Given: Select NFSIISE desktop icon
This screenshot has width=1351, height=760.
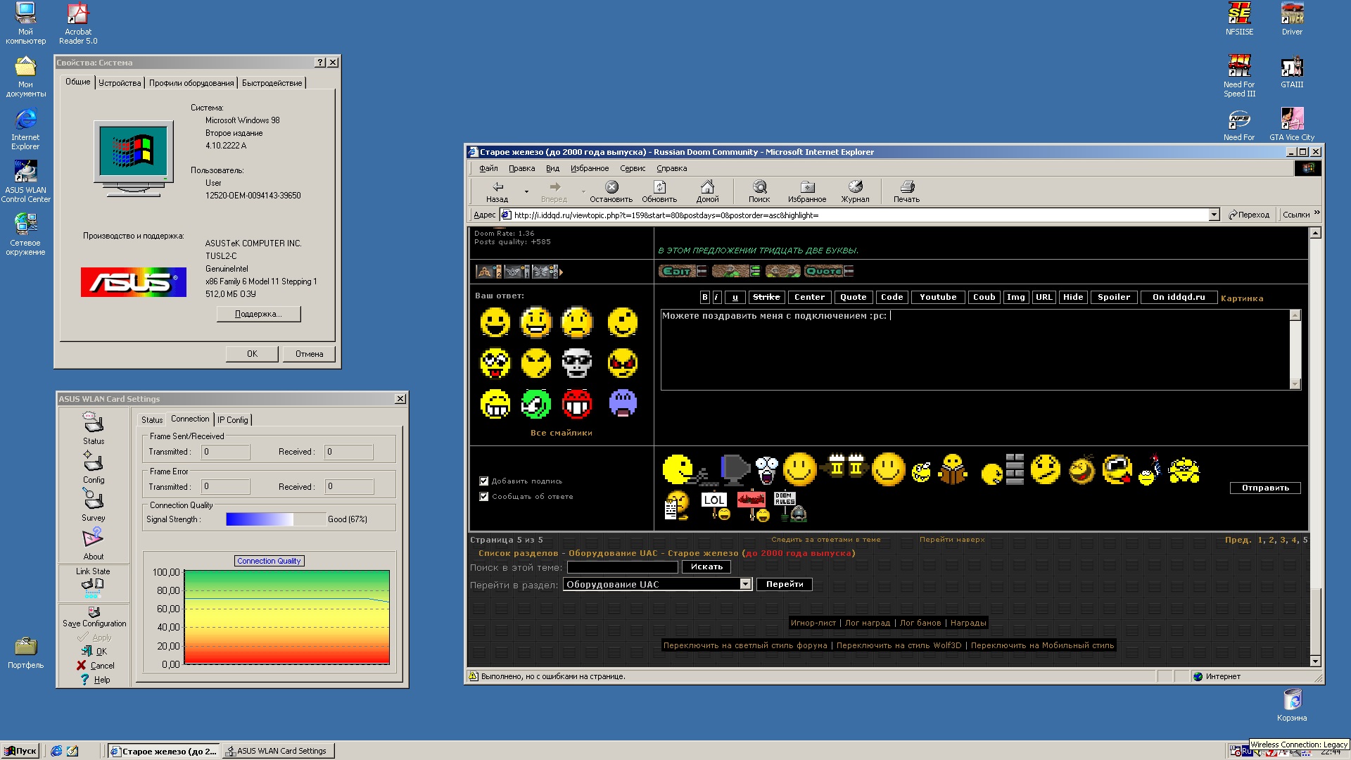Looking at the screenshot, I should click(1239, 19).
